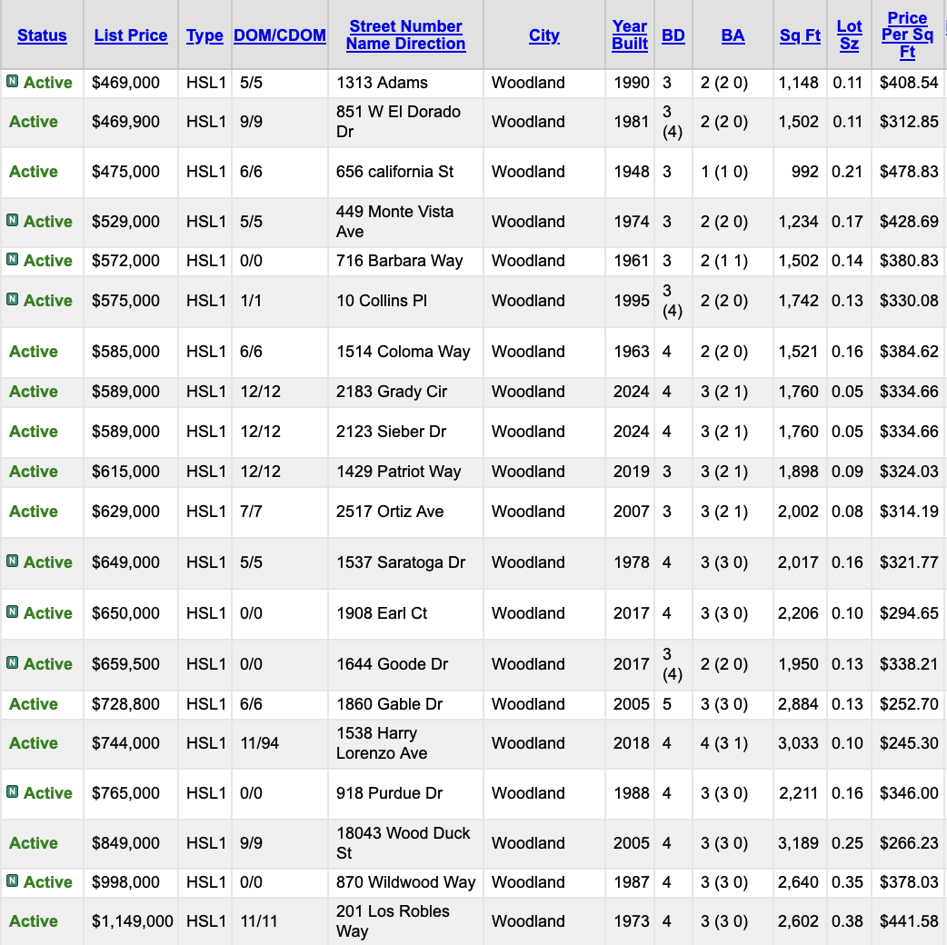
Task: Click the New icon for 1644 Goode Dr
Action: coord(12,663)
